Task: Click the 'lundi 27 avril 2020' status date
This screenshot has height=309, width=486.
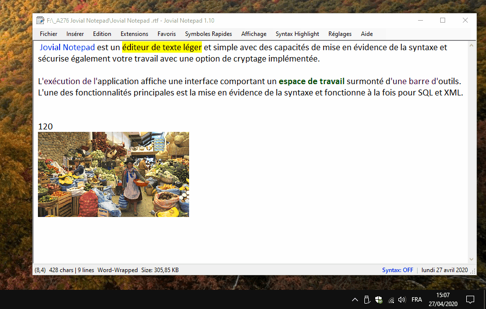Action: click(445, 270)
